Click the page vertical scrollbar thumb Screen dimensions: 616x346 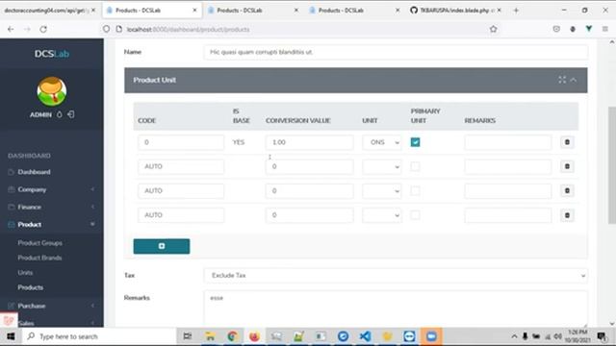(612, 164)
